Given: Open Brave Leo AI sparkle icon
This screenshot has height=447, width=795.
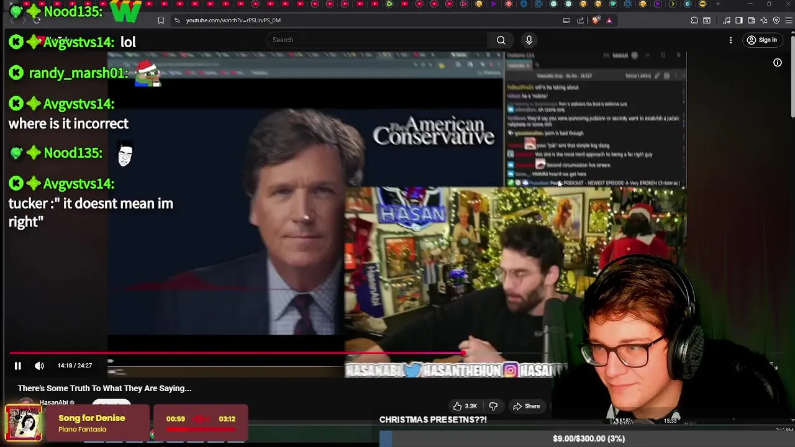Looking at the screenshot, I should (764, 20).
